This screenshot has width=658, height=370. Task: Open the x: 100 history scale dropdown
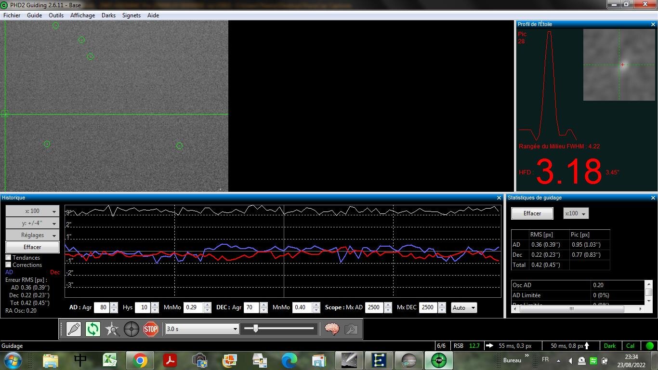32,211
